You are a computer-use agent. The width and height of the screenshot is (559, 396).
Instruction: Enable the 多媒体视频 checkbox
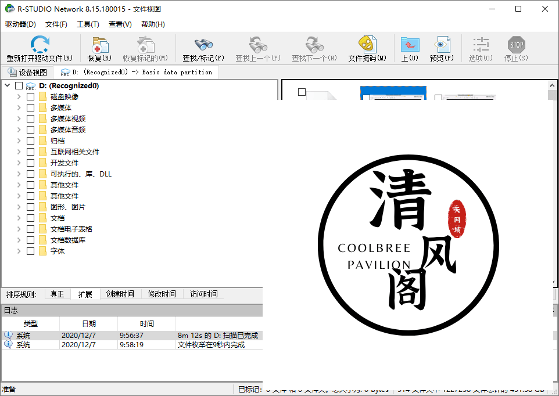(x=31, y=118)
